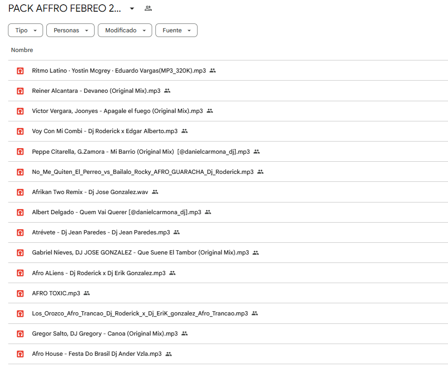
Task: Open the Modificado filter dropdown
Action: (x=125, y=30)
